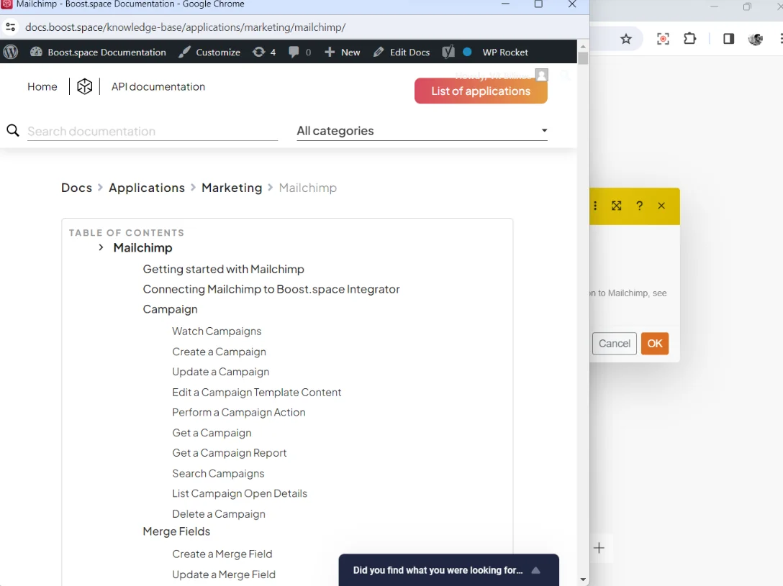Open Edit a Campaign Template Content

(x=257, y=393)
